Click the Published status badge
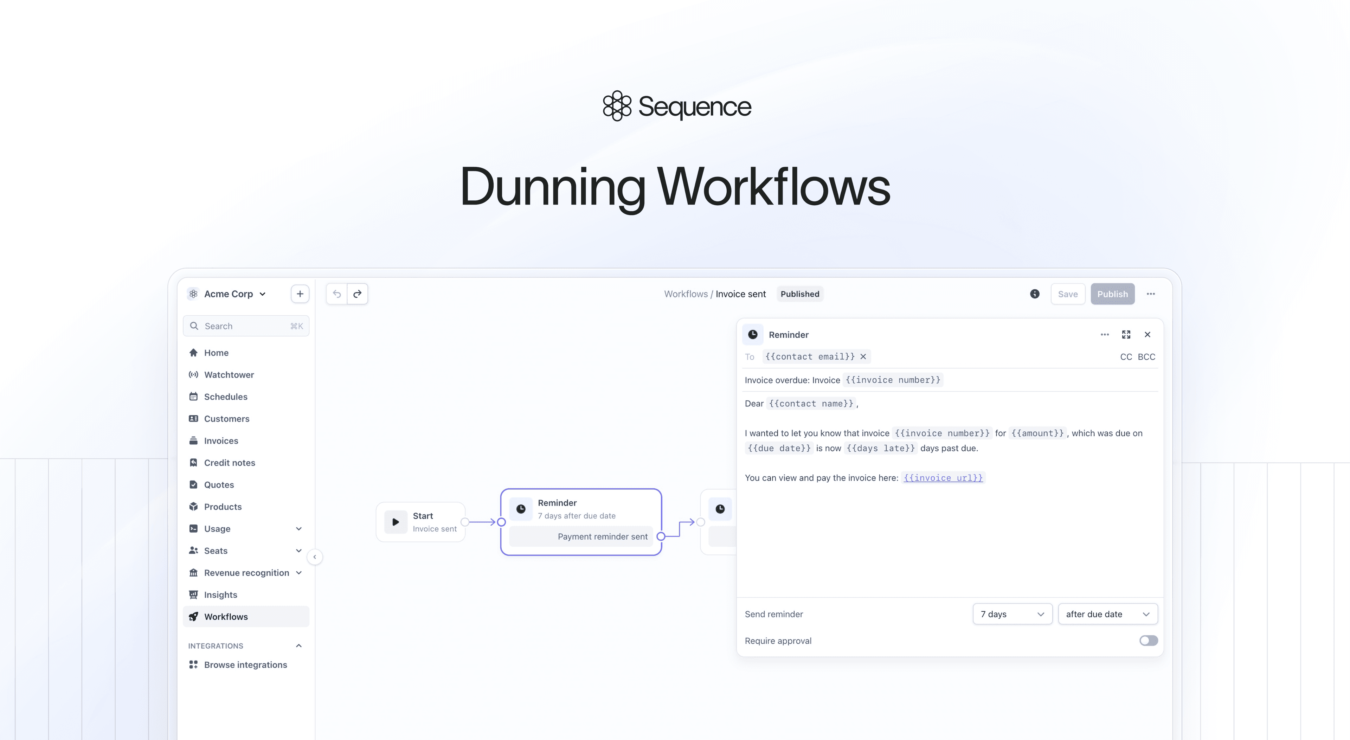The width and height of the screenshot is (1350, 740). coord(800,294)
